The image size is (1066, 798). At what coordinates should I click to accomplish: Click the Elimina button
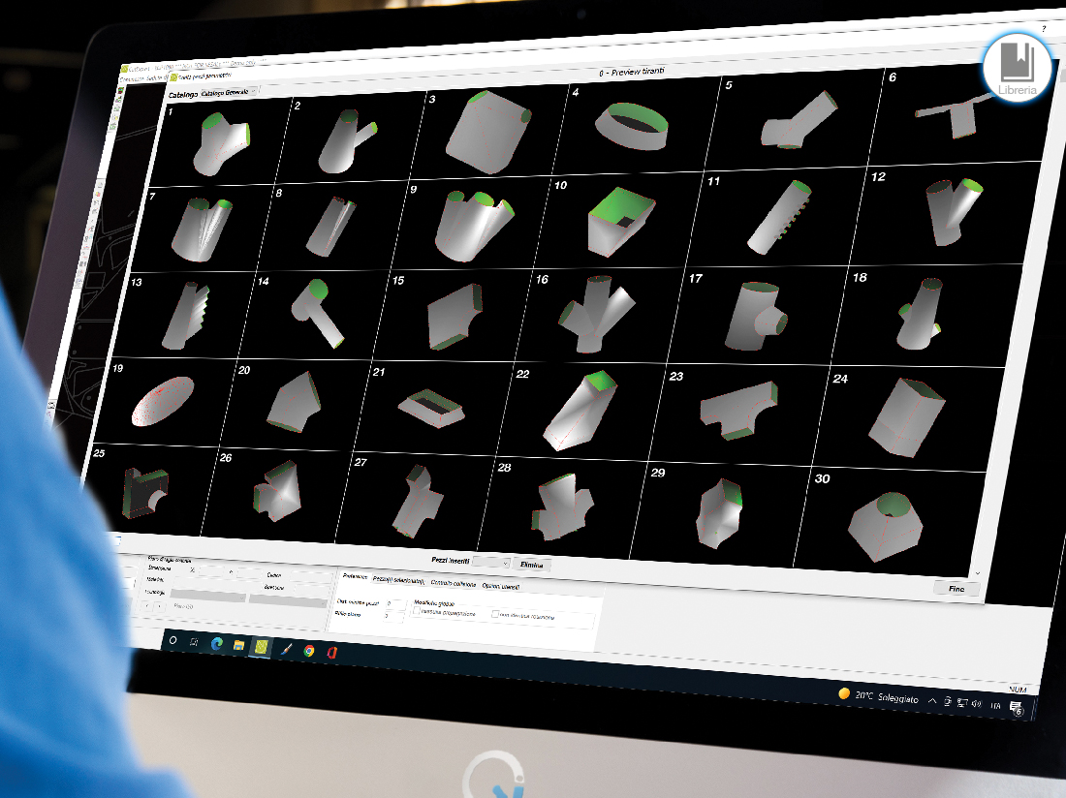click(531, 565)
